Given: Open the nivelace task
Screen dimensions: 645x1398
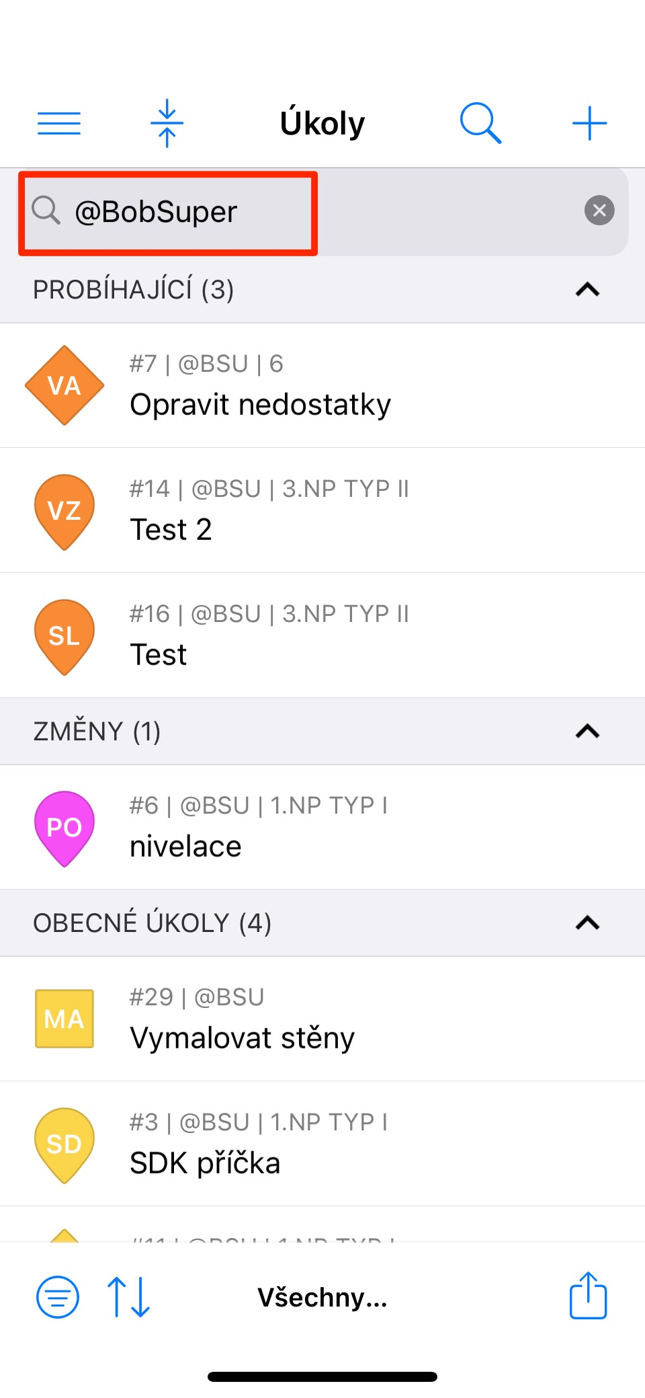Looking at the screenshot, I should pos(322,828).
